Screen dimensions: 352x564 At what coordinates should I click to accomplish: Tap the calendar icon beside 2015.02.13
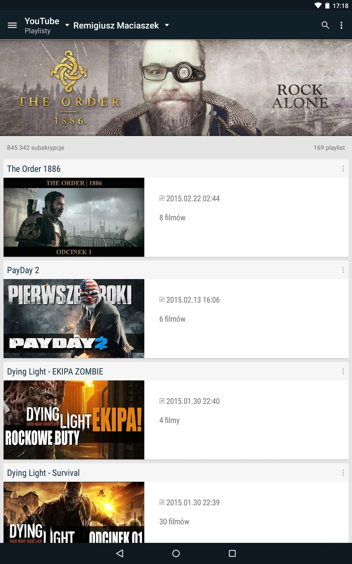point(162,299)
